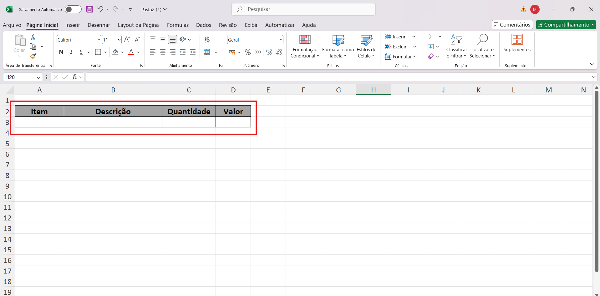Open Fonte dialog launcher
The width and height of the screenshot is (600, 296).
142,66
